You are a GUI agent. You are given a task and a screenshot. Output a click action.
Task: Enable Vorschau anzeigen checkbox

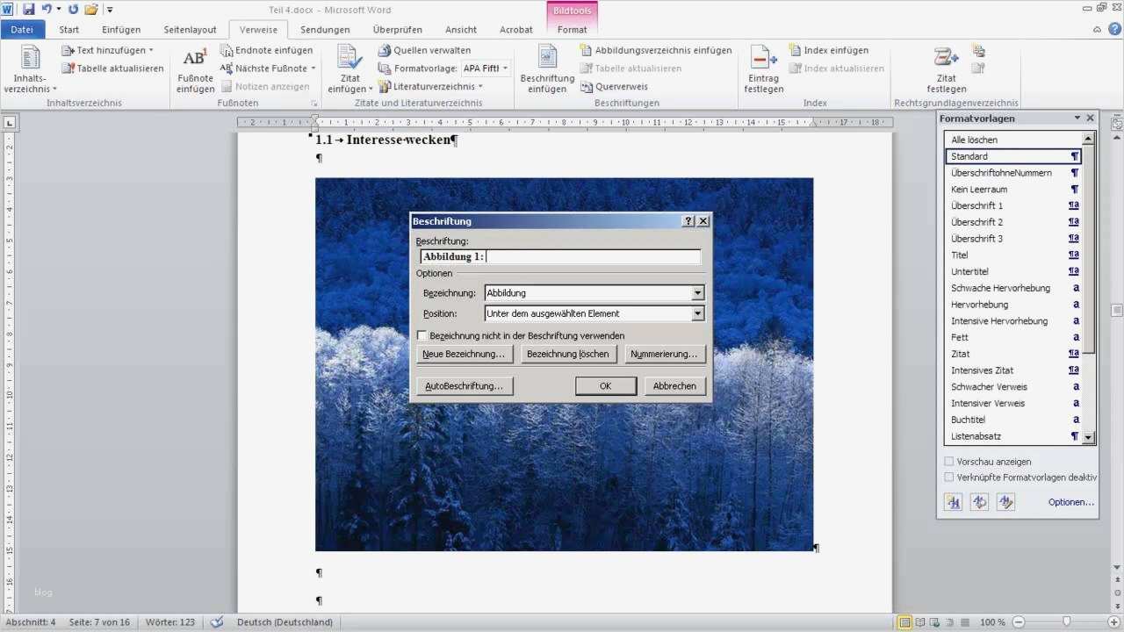[x=949, y=461]
